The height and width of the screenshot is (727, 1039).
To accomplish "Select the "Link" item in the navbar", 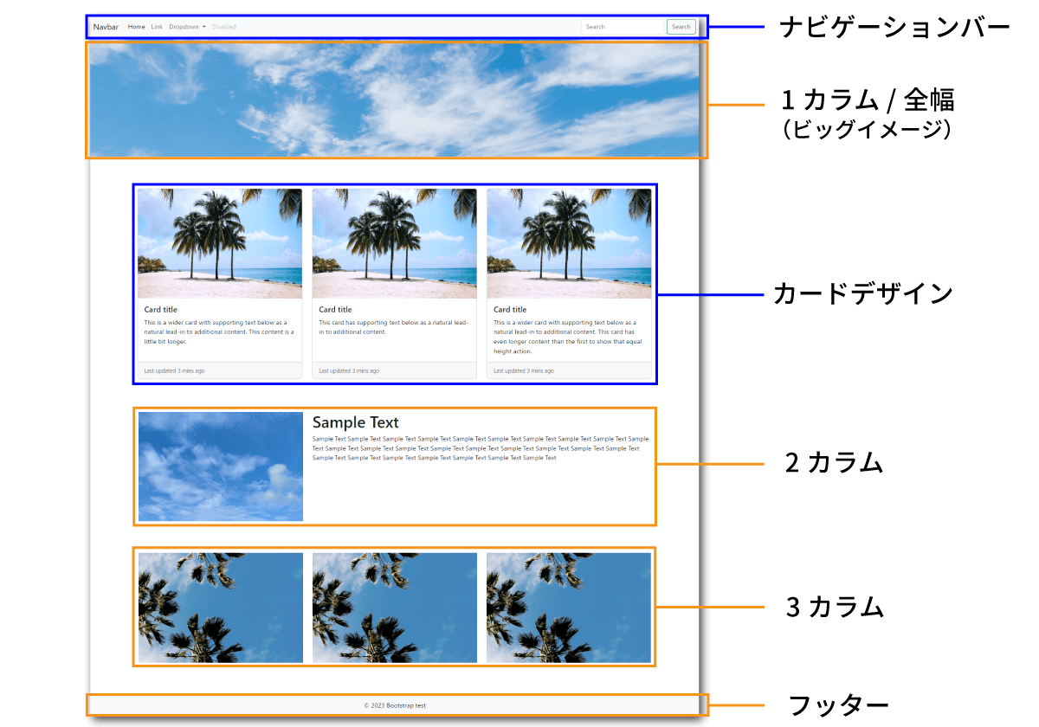I will coord(157,27).
